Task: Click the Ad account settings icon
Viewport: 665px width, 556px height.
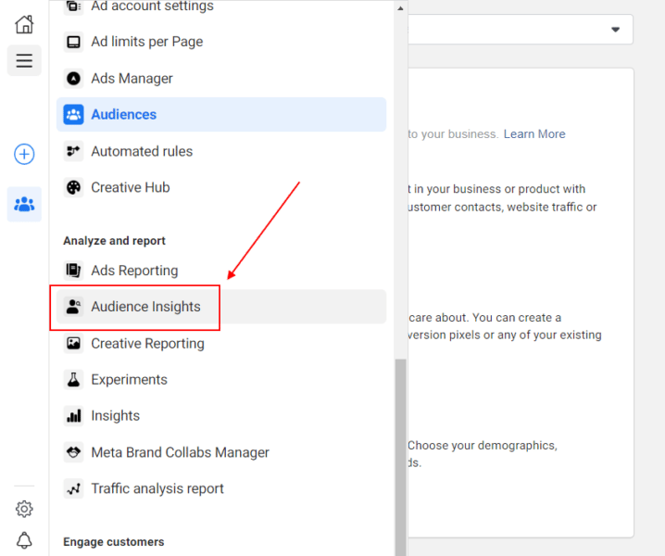Action: pyautogui.click(x=73, y=6)
